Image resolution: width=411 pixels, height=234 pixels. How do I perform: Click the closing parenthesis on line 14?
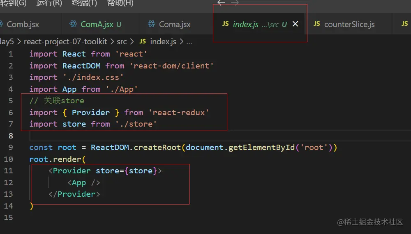[32, 206]
